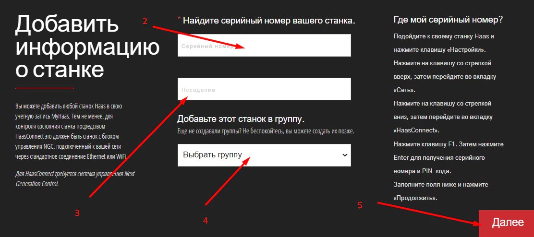Click the hint text about creating groups later
Viewport: 534px width, 237px height.
269,131
